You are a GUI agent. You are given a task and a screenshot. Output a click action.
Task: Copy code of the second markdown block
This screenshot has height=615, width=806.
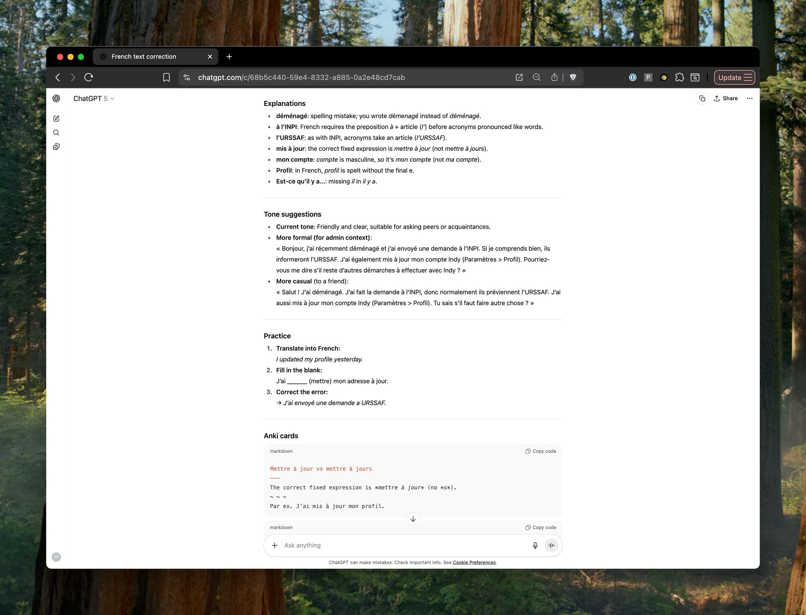(x=541, y=528)
